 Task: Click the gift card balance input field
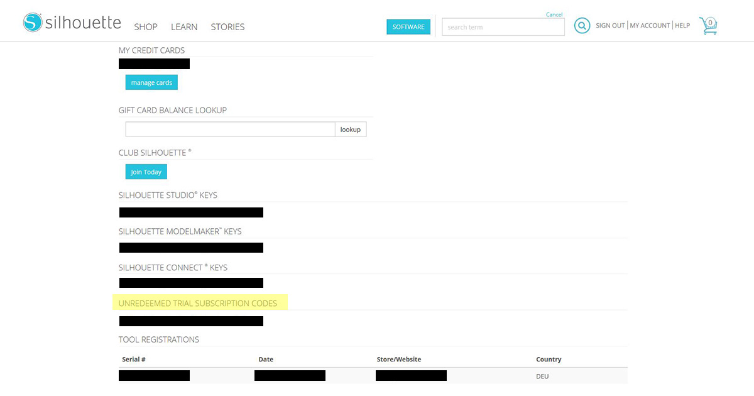click(230, 129)
